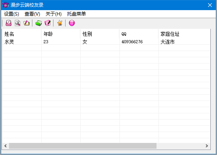217x155 pixels.
Task: Click the age cell 23
Action: (46, 42)
